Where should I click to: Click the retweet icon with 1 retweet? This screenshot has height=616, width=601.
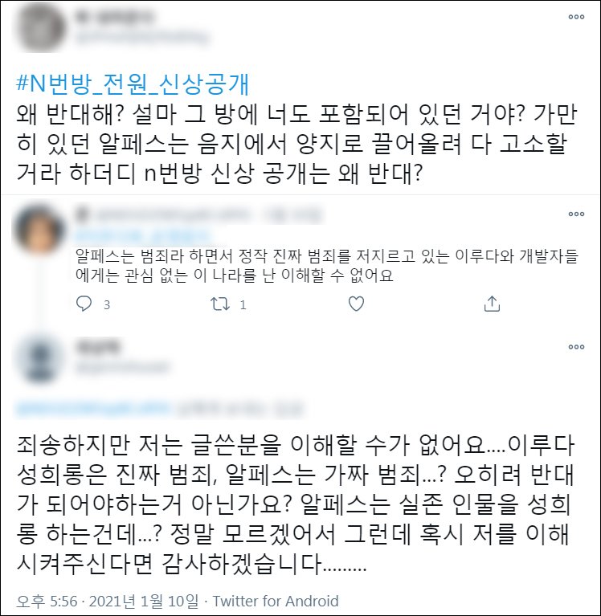pos(220,304)
